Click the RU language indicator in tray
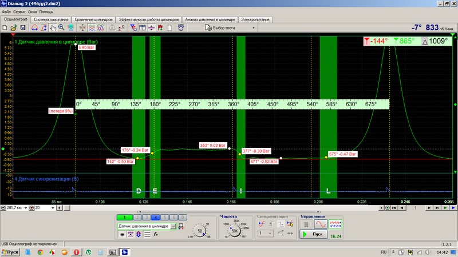The width and height of the screenshot is (458, 257). 384,252
